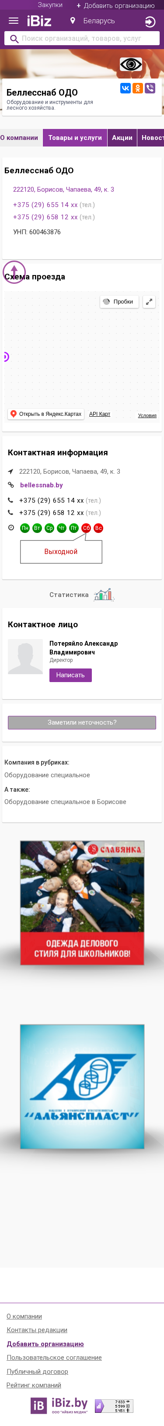Open the Odnoklassniki social icon
The image size is (164, 1426).
click(137, 88)
